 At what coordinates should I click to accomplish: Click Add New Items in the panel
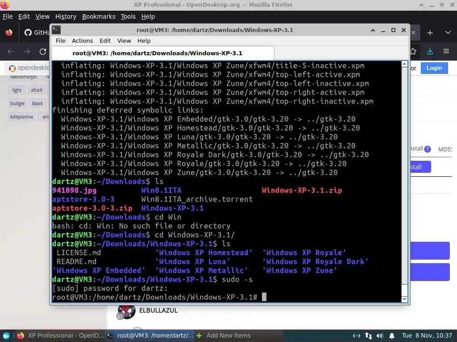click(224, 336)
